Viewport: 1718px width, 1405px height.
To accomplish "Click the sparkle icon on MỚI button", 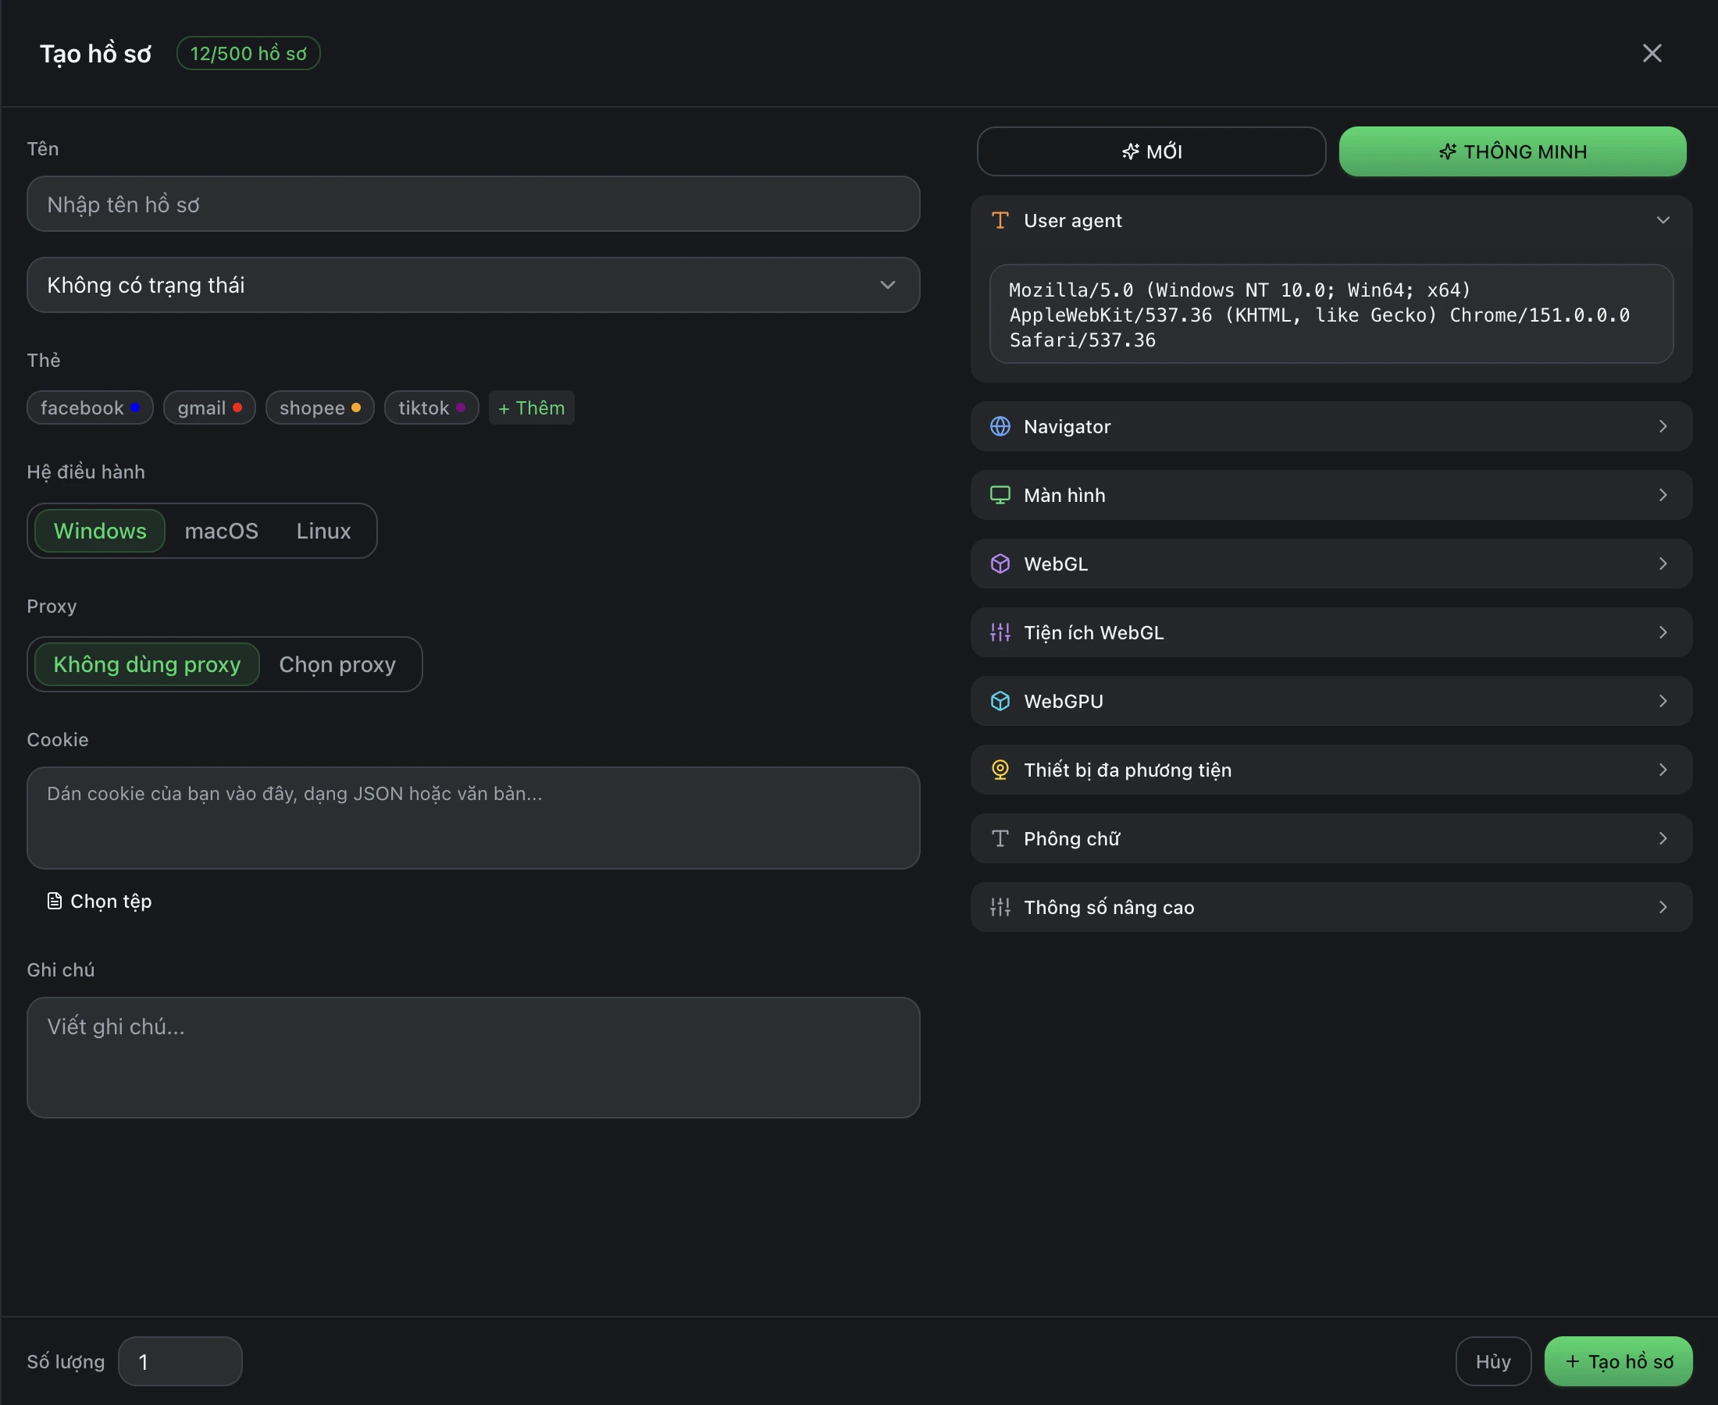I will point(1130,151).
